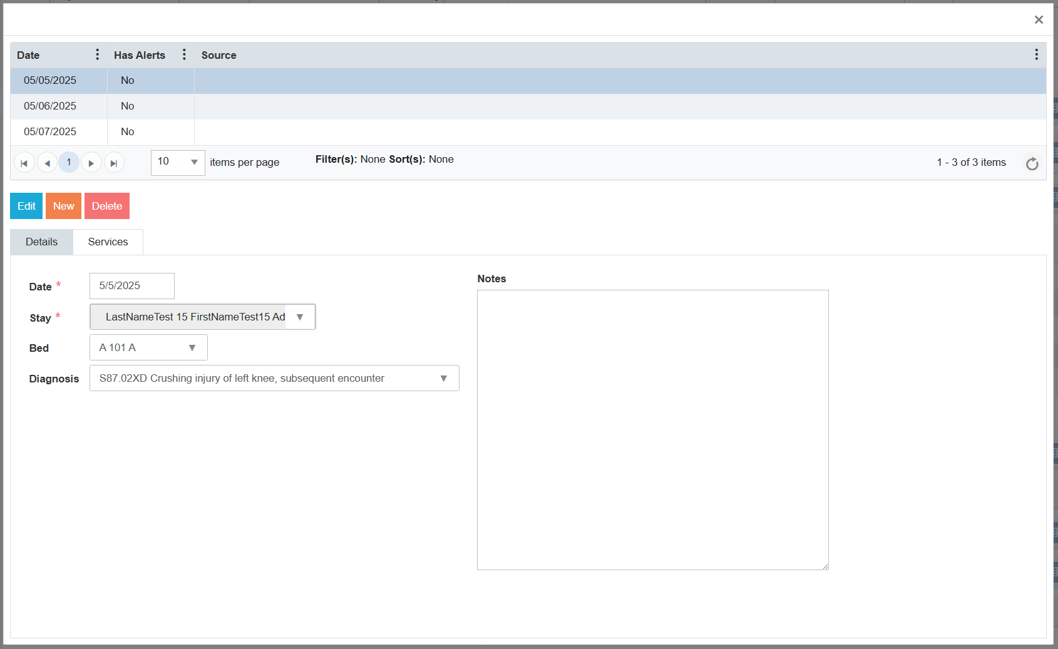This screenshot has height=649, width=1058.
Task: Switch to the Services tab
Action: pos(108,242)
